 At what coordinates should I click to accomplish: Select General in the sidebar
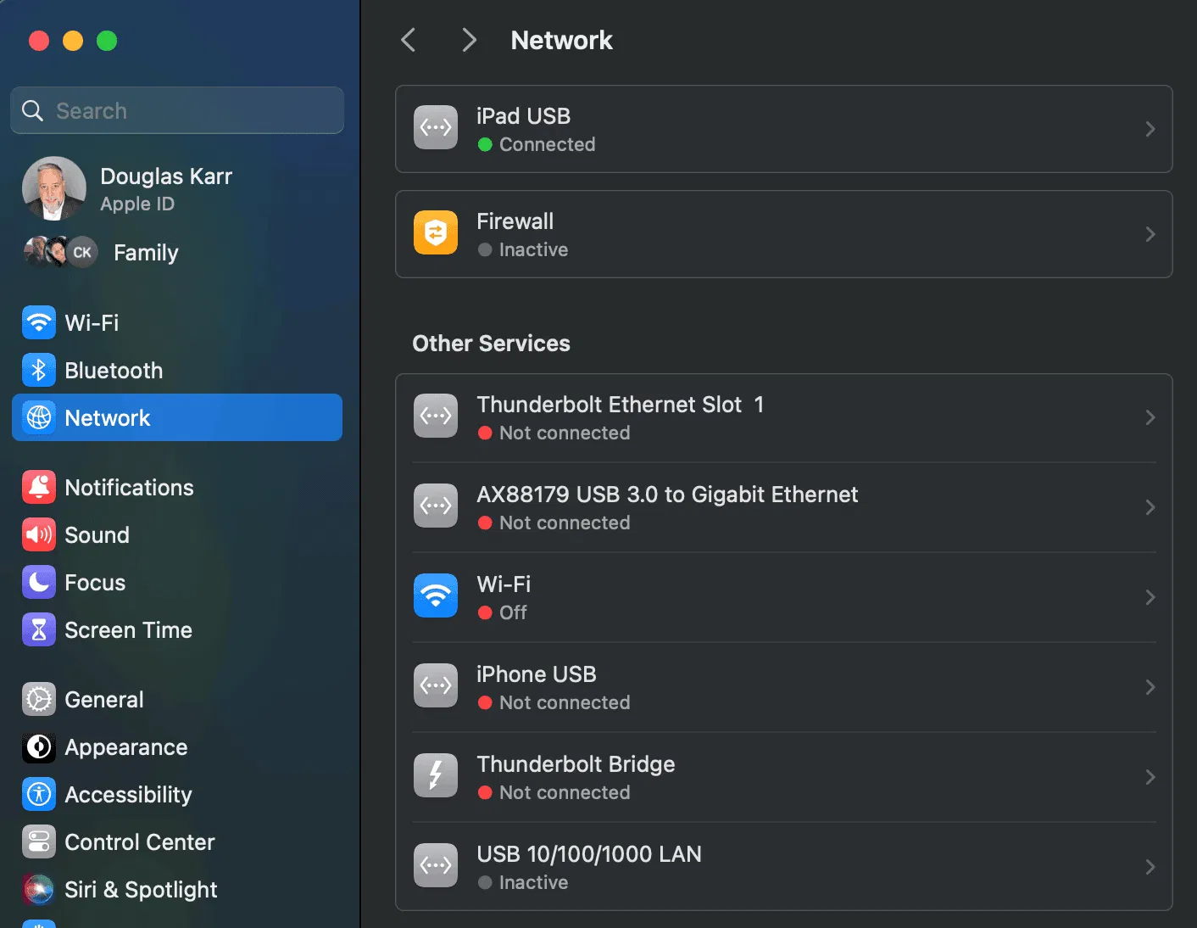(104, 700)
